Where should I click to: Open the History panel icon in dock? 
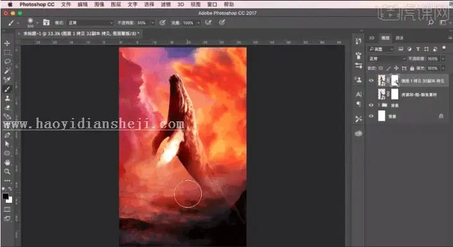click(359, 42)
